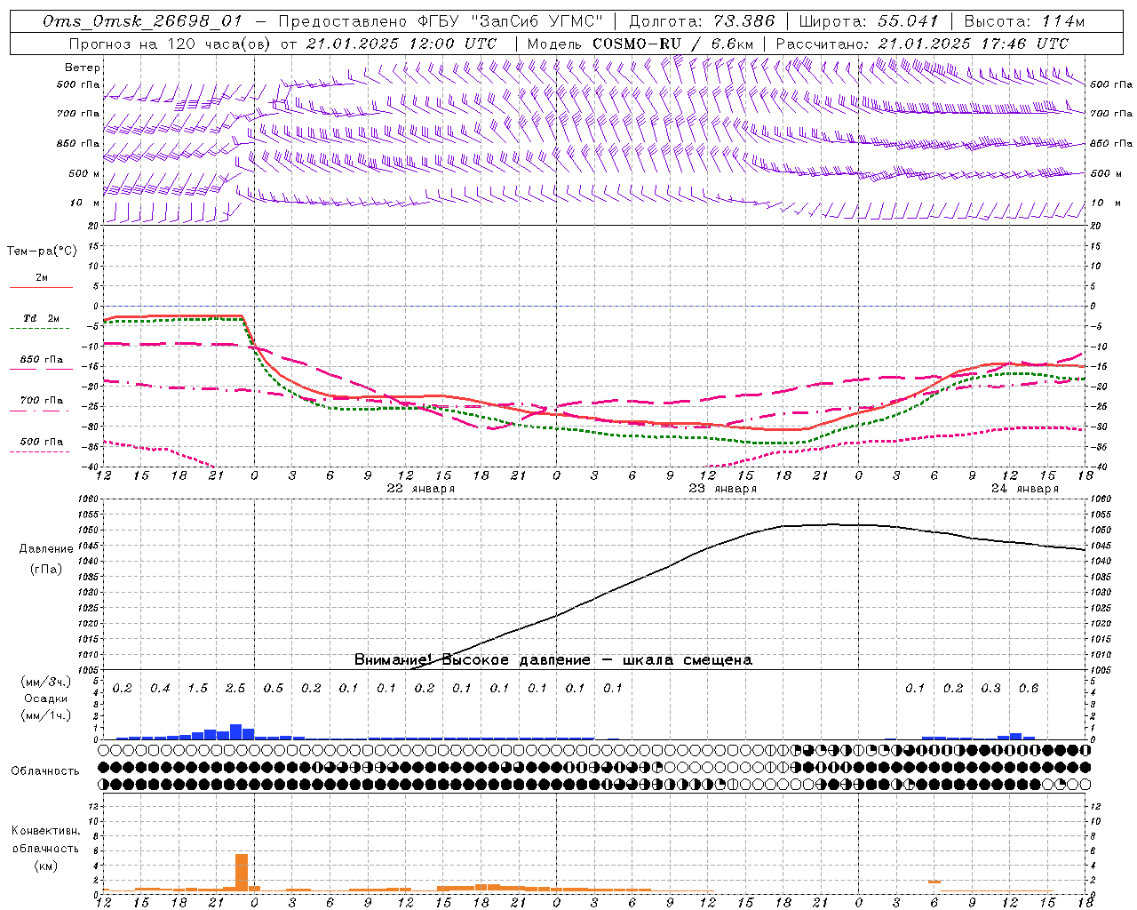Click the tallest blue hourly precipitation bar
Screen dimensions: 1137x910
tap(236, 731)
